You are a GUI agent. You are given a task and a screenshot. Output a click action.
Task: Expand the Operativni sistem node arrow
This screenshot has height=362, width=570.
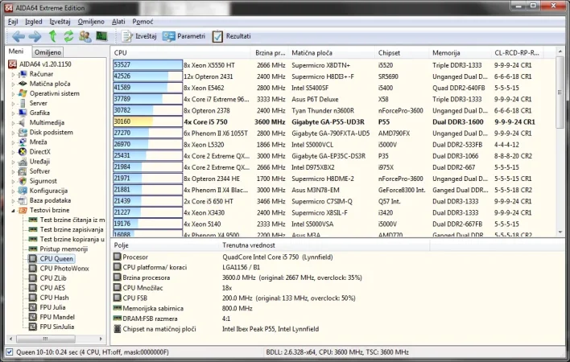tap(14, 93)
